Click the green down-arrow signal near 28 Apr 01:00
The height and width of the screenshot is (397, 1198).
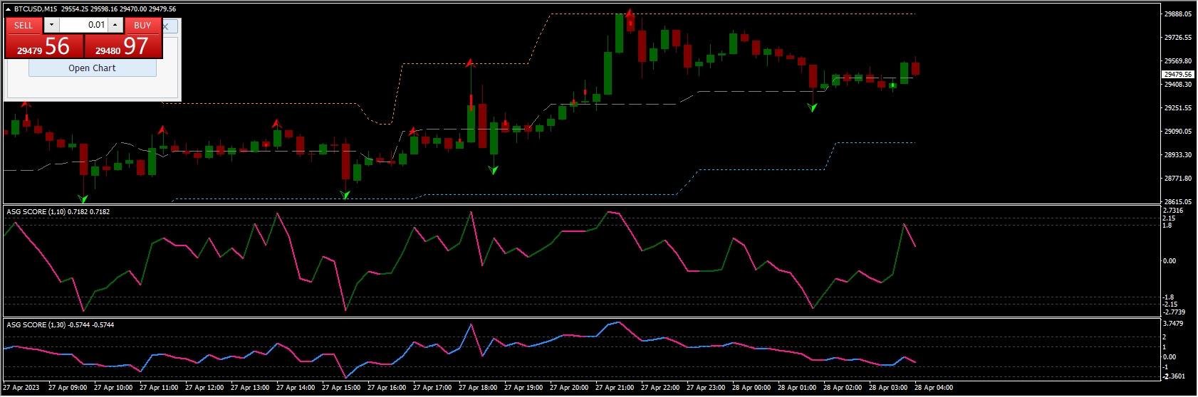[x=812, y=107]
